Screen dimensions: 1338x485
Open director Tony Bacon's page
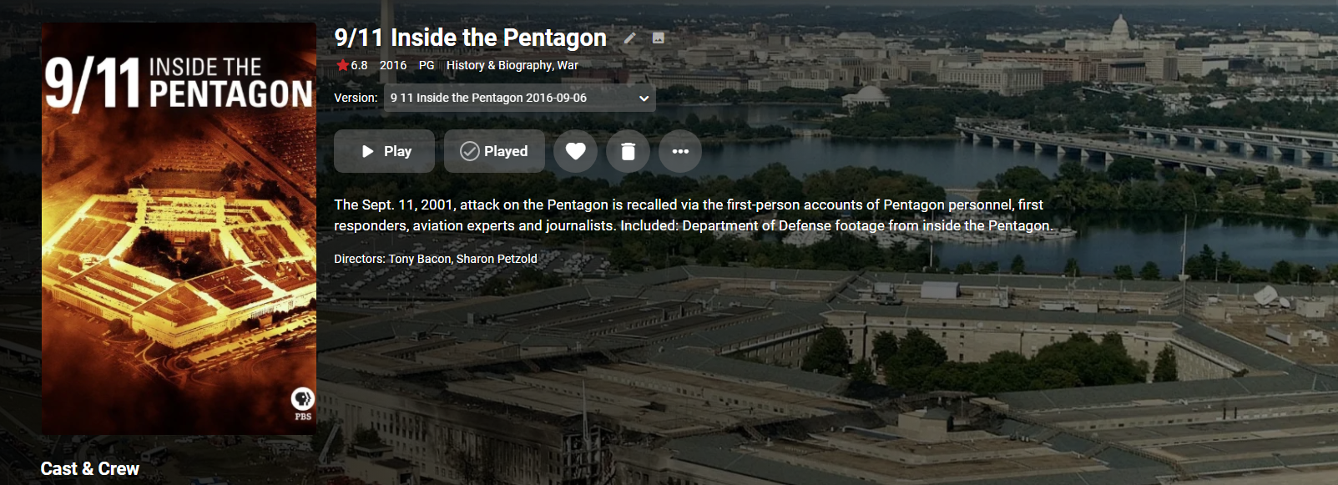pos(419,259)
